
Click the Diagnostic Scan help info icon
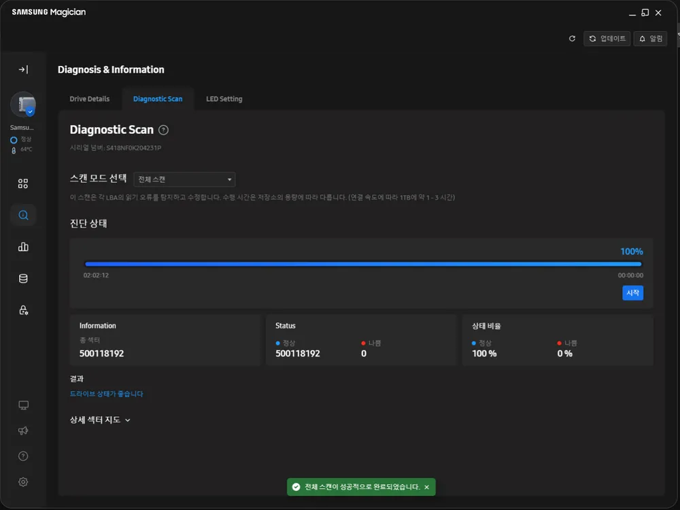pyautogui.click(x=163, y=130)
